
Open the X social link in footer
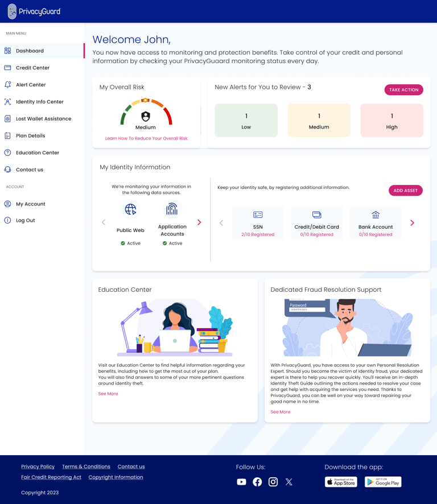pos(288,482)
